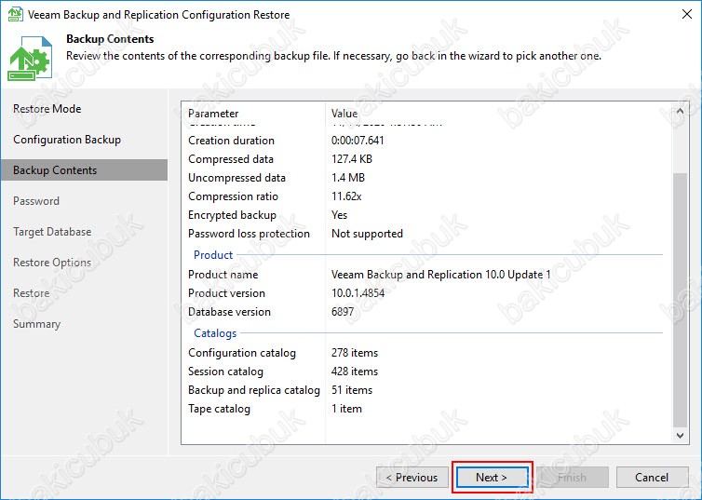This screenshot has width=702, height=500.
Task: Select the Backup Contents step
Action: coord(84,170)
